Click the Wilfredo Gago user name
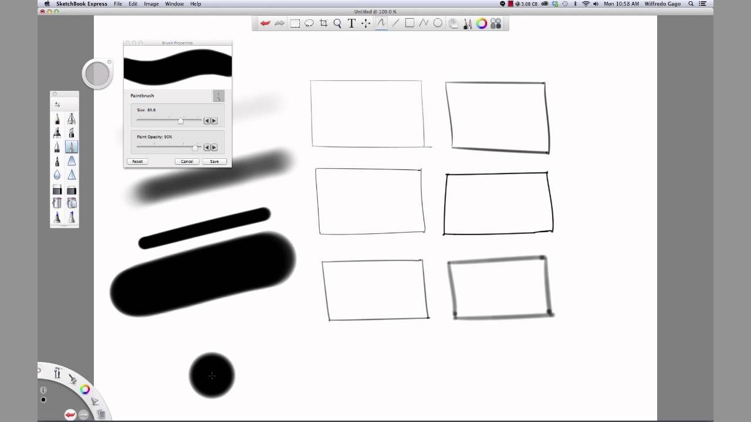Viewport: 751px width, 422px height. tap(662, 4)
